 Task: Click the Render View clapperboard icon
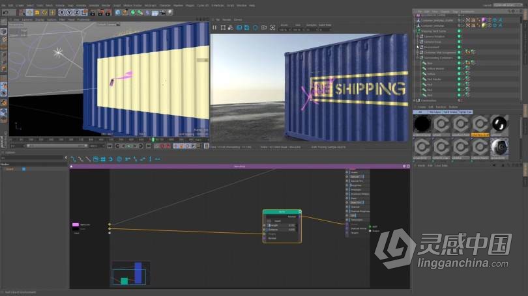[93, 12]
